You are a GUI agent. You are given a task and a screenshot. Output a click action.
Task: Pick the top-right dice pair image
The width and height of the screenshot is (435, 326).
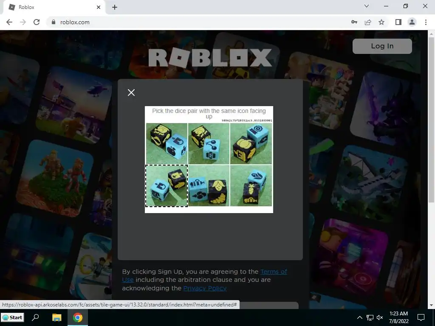pos(251,143)
